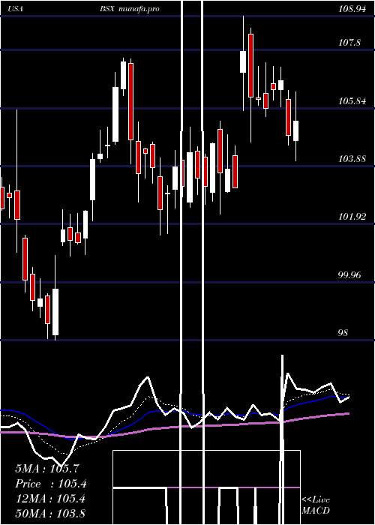Click the Price : 105.4 readout
This screenshot has width=375, height=525.
point(51,484)
